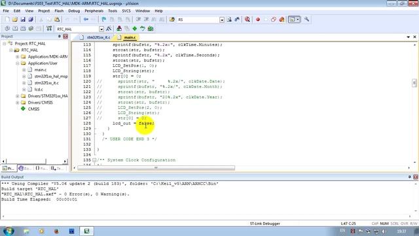Screen dimensions: 419x236
Task: Save the current file with floppy icon
Action: (x=23, y=19)
